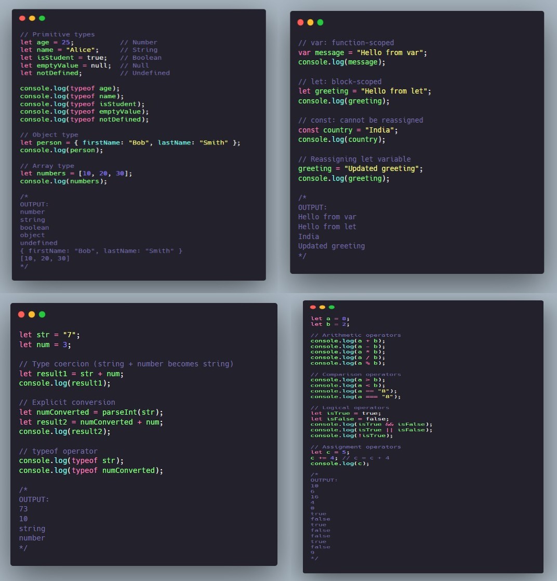Click 'console.log(a === "8");' line
This screenshot has height=581, width=557.
point(356,397)
